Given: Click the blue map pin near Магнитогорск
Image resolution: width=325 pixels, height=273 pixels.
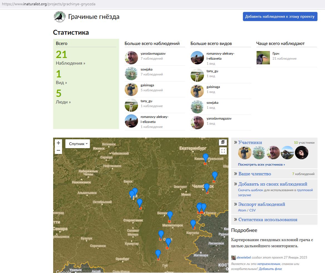Looking at the screenshot, I should tap(170, 216).
